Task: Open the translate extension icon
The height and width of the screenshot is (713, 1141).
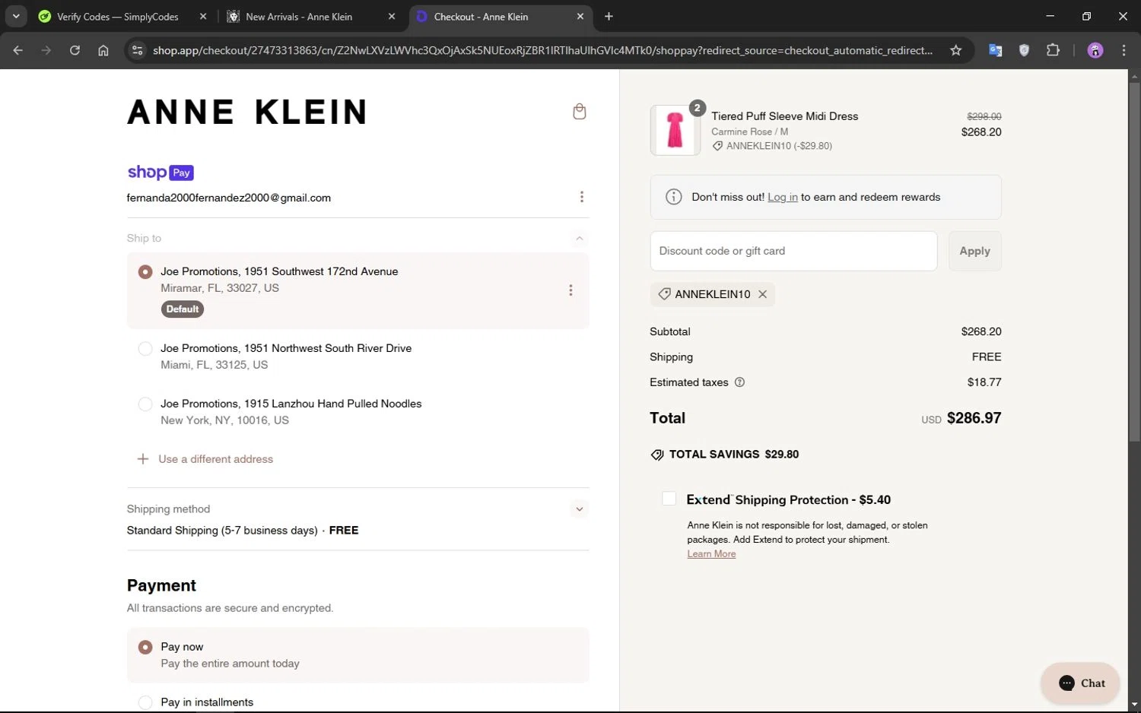Action: (x=995, y=50)
